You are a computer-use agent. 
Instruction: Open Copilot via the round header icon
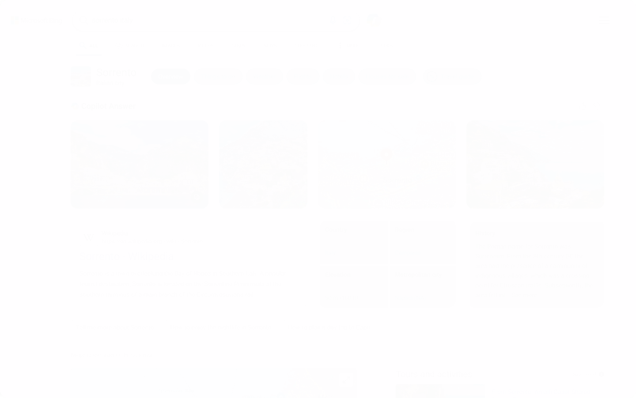(374, 20)
